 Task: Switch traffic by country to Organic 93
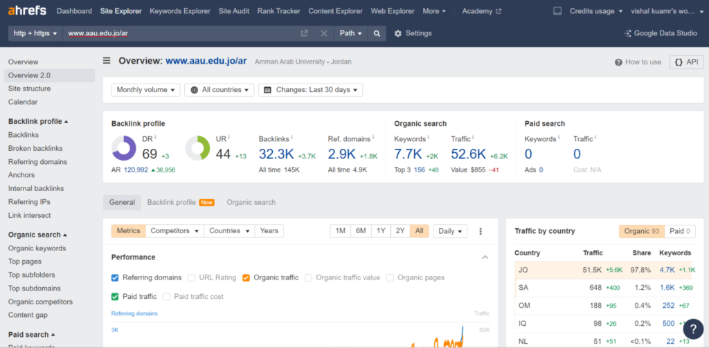coord(642,231)
